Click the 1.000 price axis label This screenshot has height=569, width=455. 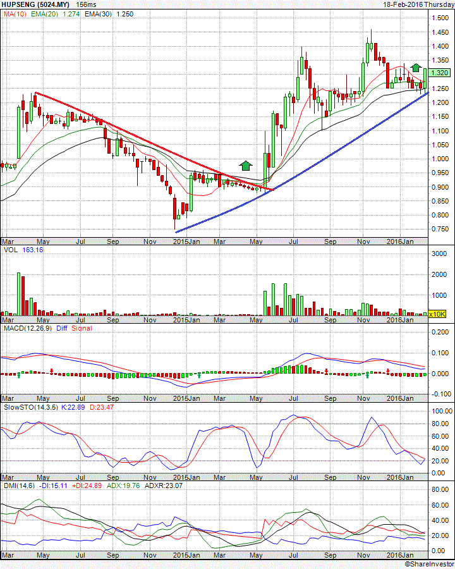(440, 159)
